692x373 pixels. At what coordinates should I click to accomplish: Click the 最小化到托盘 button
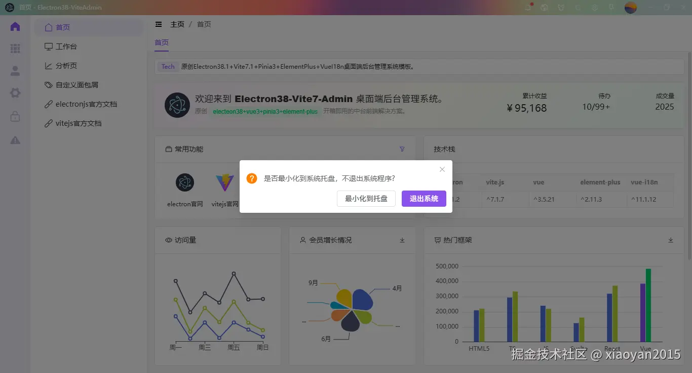[366, 199]
